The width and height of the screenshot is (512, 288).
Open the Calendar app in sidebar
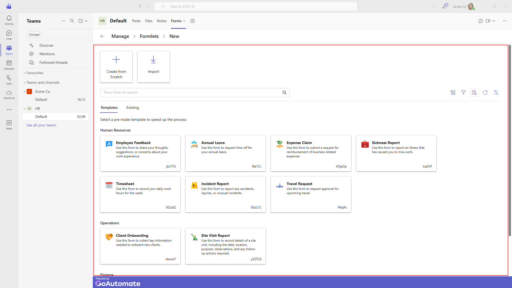point(9,65)
